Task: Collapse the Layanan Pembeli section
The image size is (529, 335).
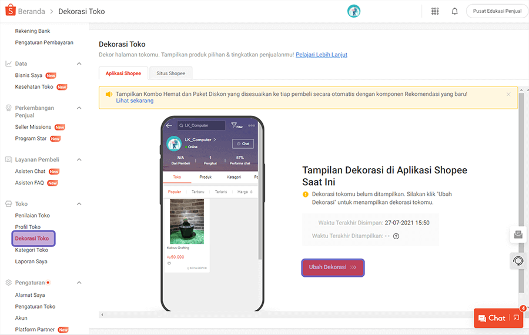Action: click(79, 160)
